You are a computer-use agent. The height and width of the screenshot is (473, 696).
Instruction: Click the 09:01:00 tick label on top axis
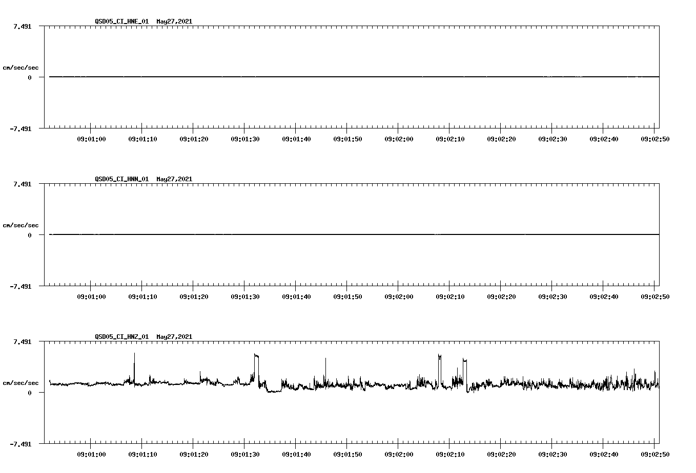[x=91, y=137]
